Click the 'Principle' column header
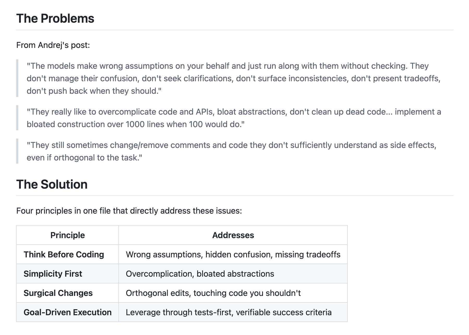469x335 pixels. 68,235
